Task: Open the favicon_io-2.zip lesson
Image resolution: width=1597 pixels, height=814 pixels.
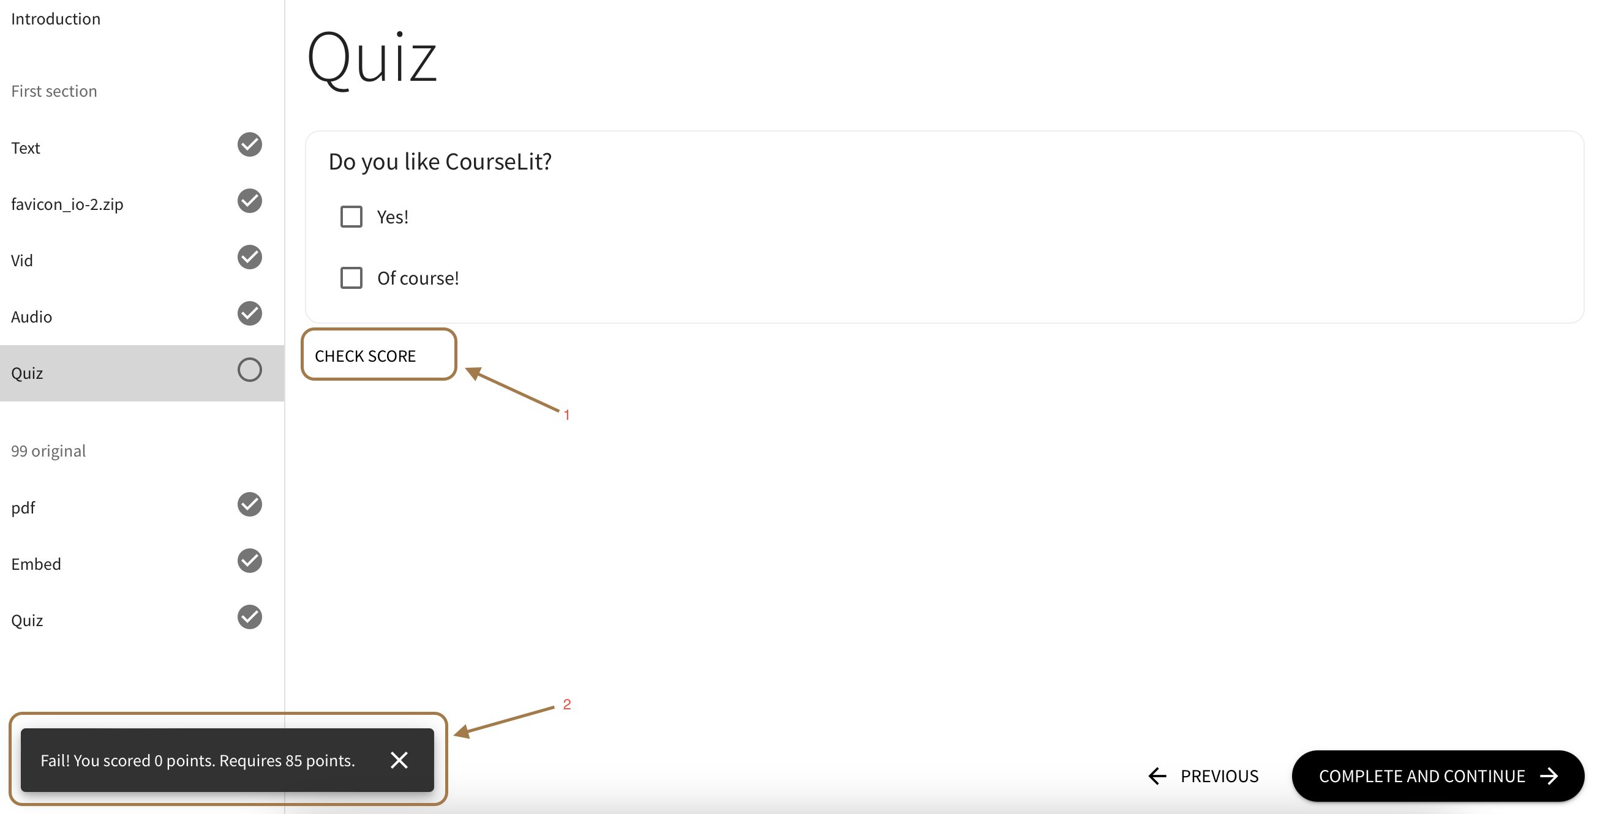Action: point(67,204)
